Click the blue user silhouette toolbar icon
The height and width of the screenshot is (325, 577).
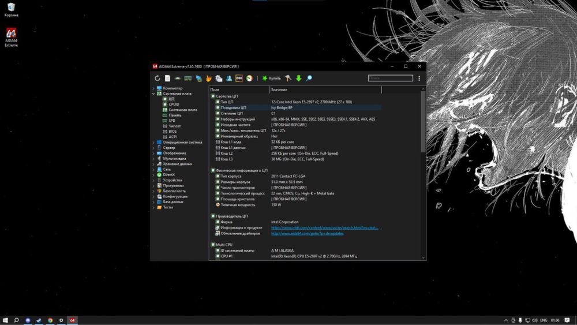pos(229,79)
